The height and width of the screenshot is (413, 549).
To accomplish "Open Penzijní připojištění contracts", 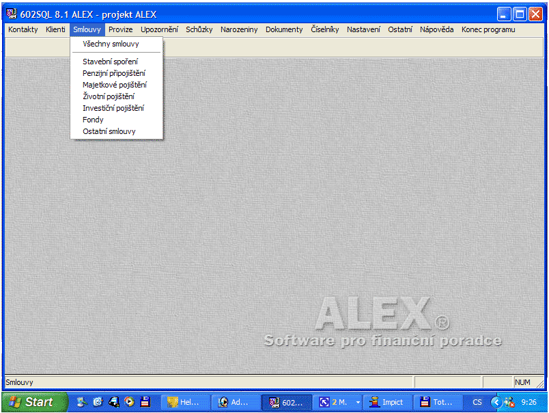I will tap(114, 73).
